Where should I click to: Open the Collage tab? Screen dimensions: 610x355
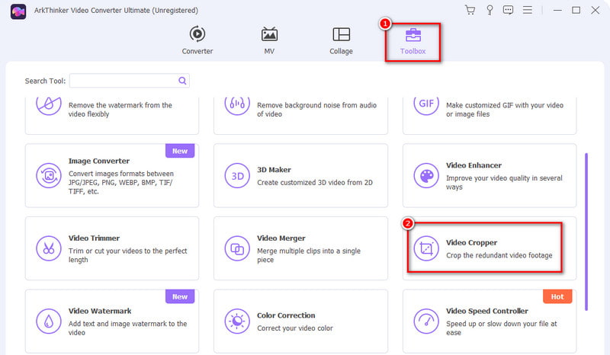[341, 40]
